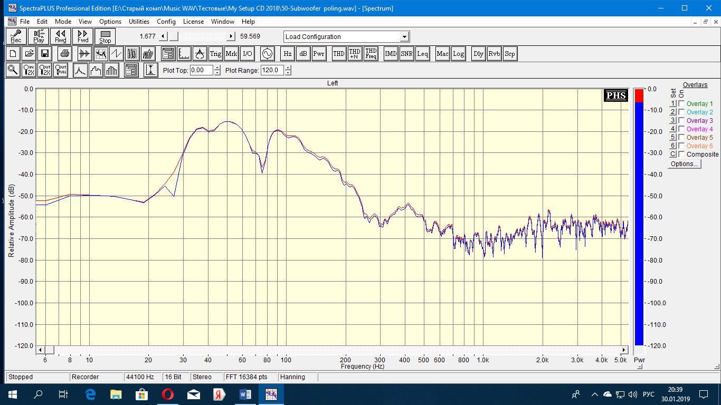This screenshot has width=721, height=405.
Task: Zoom out 2X on the plot
Action: tap(45, 70)
